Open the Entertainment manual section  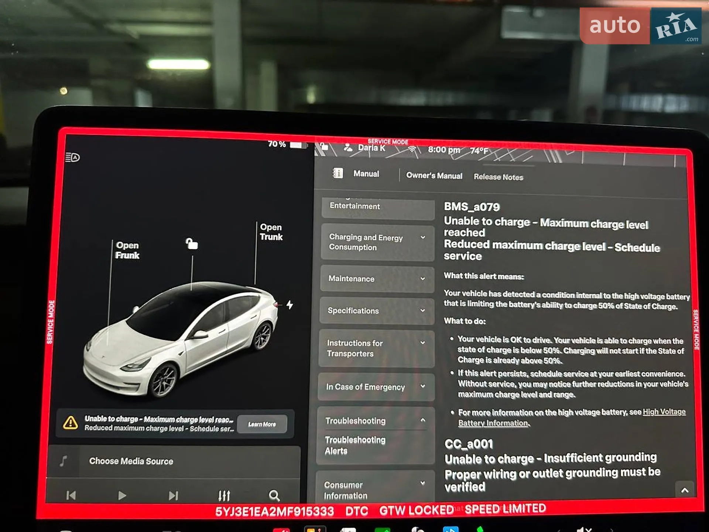point(378,208)
